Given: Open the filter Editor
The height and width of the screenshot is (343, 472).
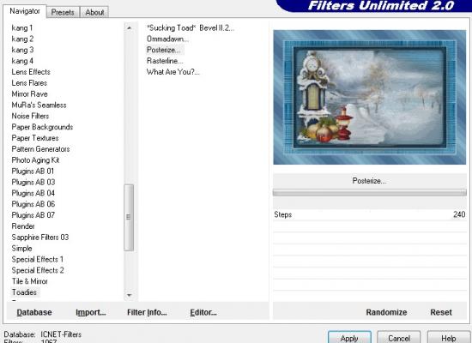Looking at the screenshot, I should 203,312.
